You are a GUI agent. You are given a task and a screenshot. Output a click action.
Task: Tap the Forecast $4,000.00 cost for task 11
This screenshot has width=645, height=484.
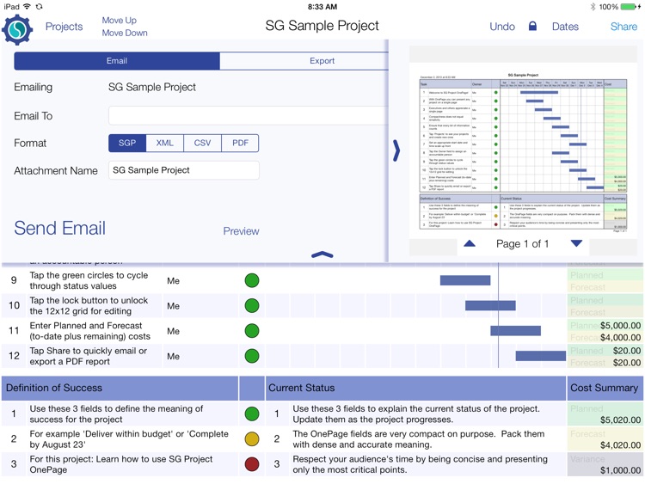620,338
